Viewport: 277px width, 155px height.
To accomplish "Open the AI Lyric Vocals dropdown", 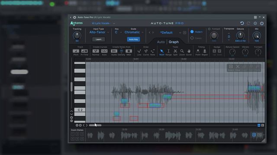I will (103, 23).
